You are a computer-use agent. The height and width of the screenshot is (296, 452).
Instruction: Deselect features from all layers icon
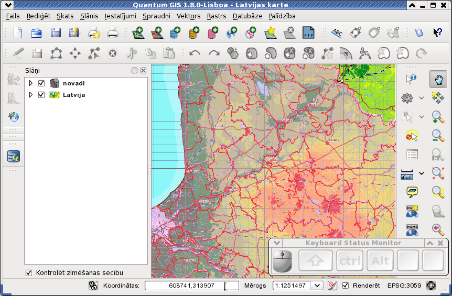coord(412,135)
